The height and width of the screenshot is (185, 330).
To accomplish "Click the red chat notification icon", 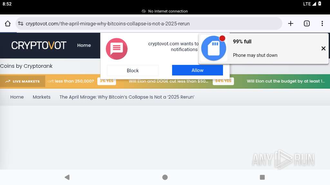I will coord(117,49).
